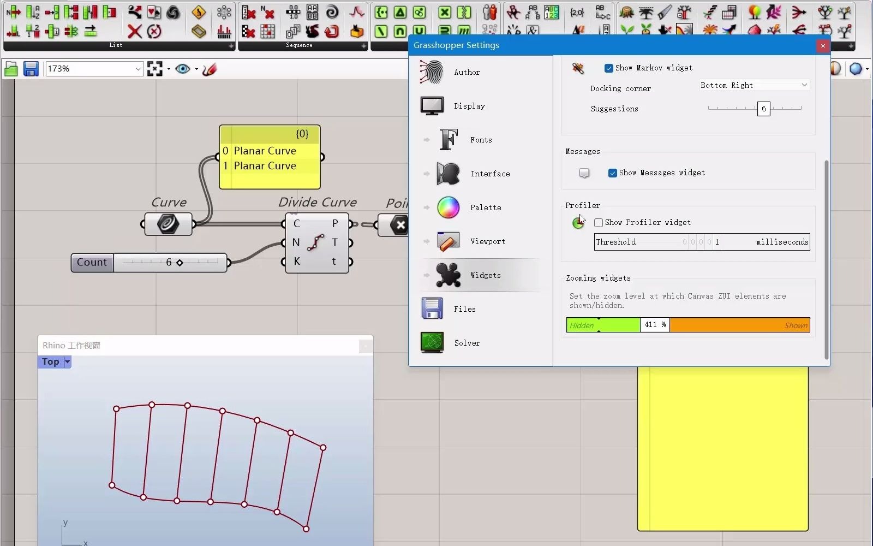Pick the Cull Nth component icon
The width and height of the screenshot is (873, 546).
coord(267,12)
